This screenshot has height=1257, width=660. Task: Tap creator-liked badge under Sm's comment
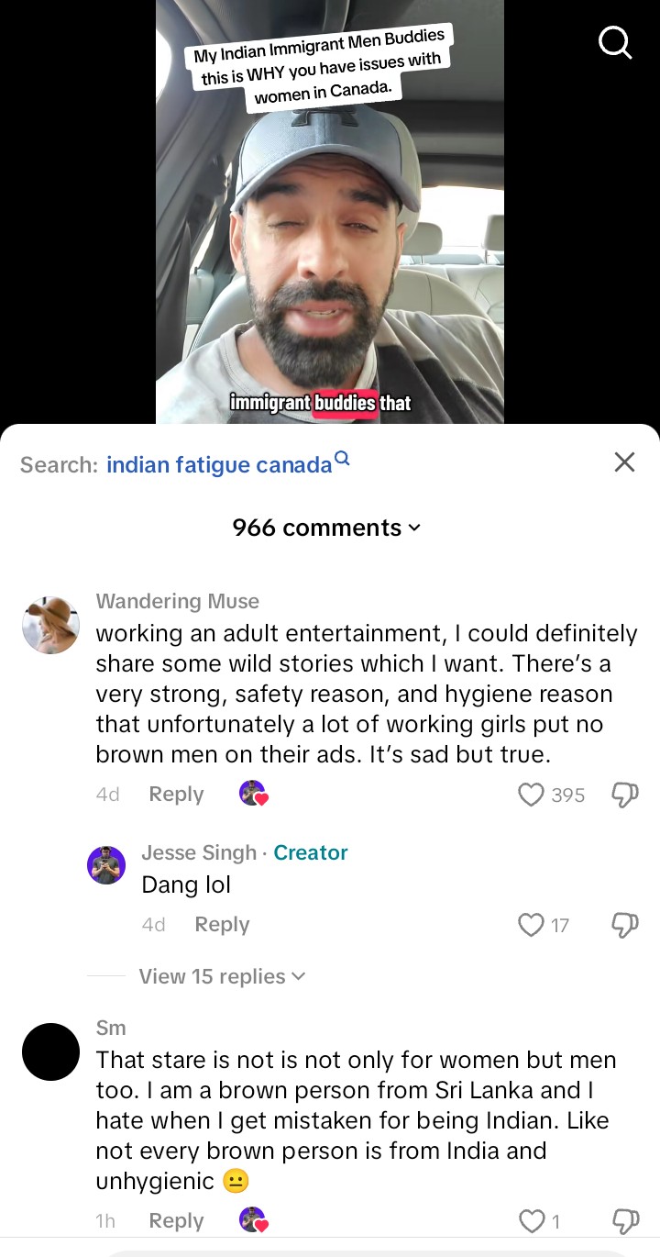pyautogui.click(x=253, y=1220)
